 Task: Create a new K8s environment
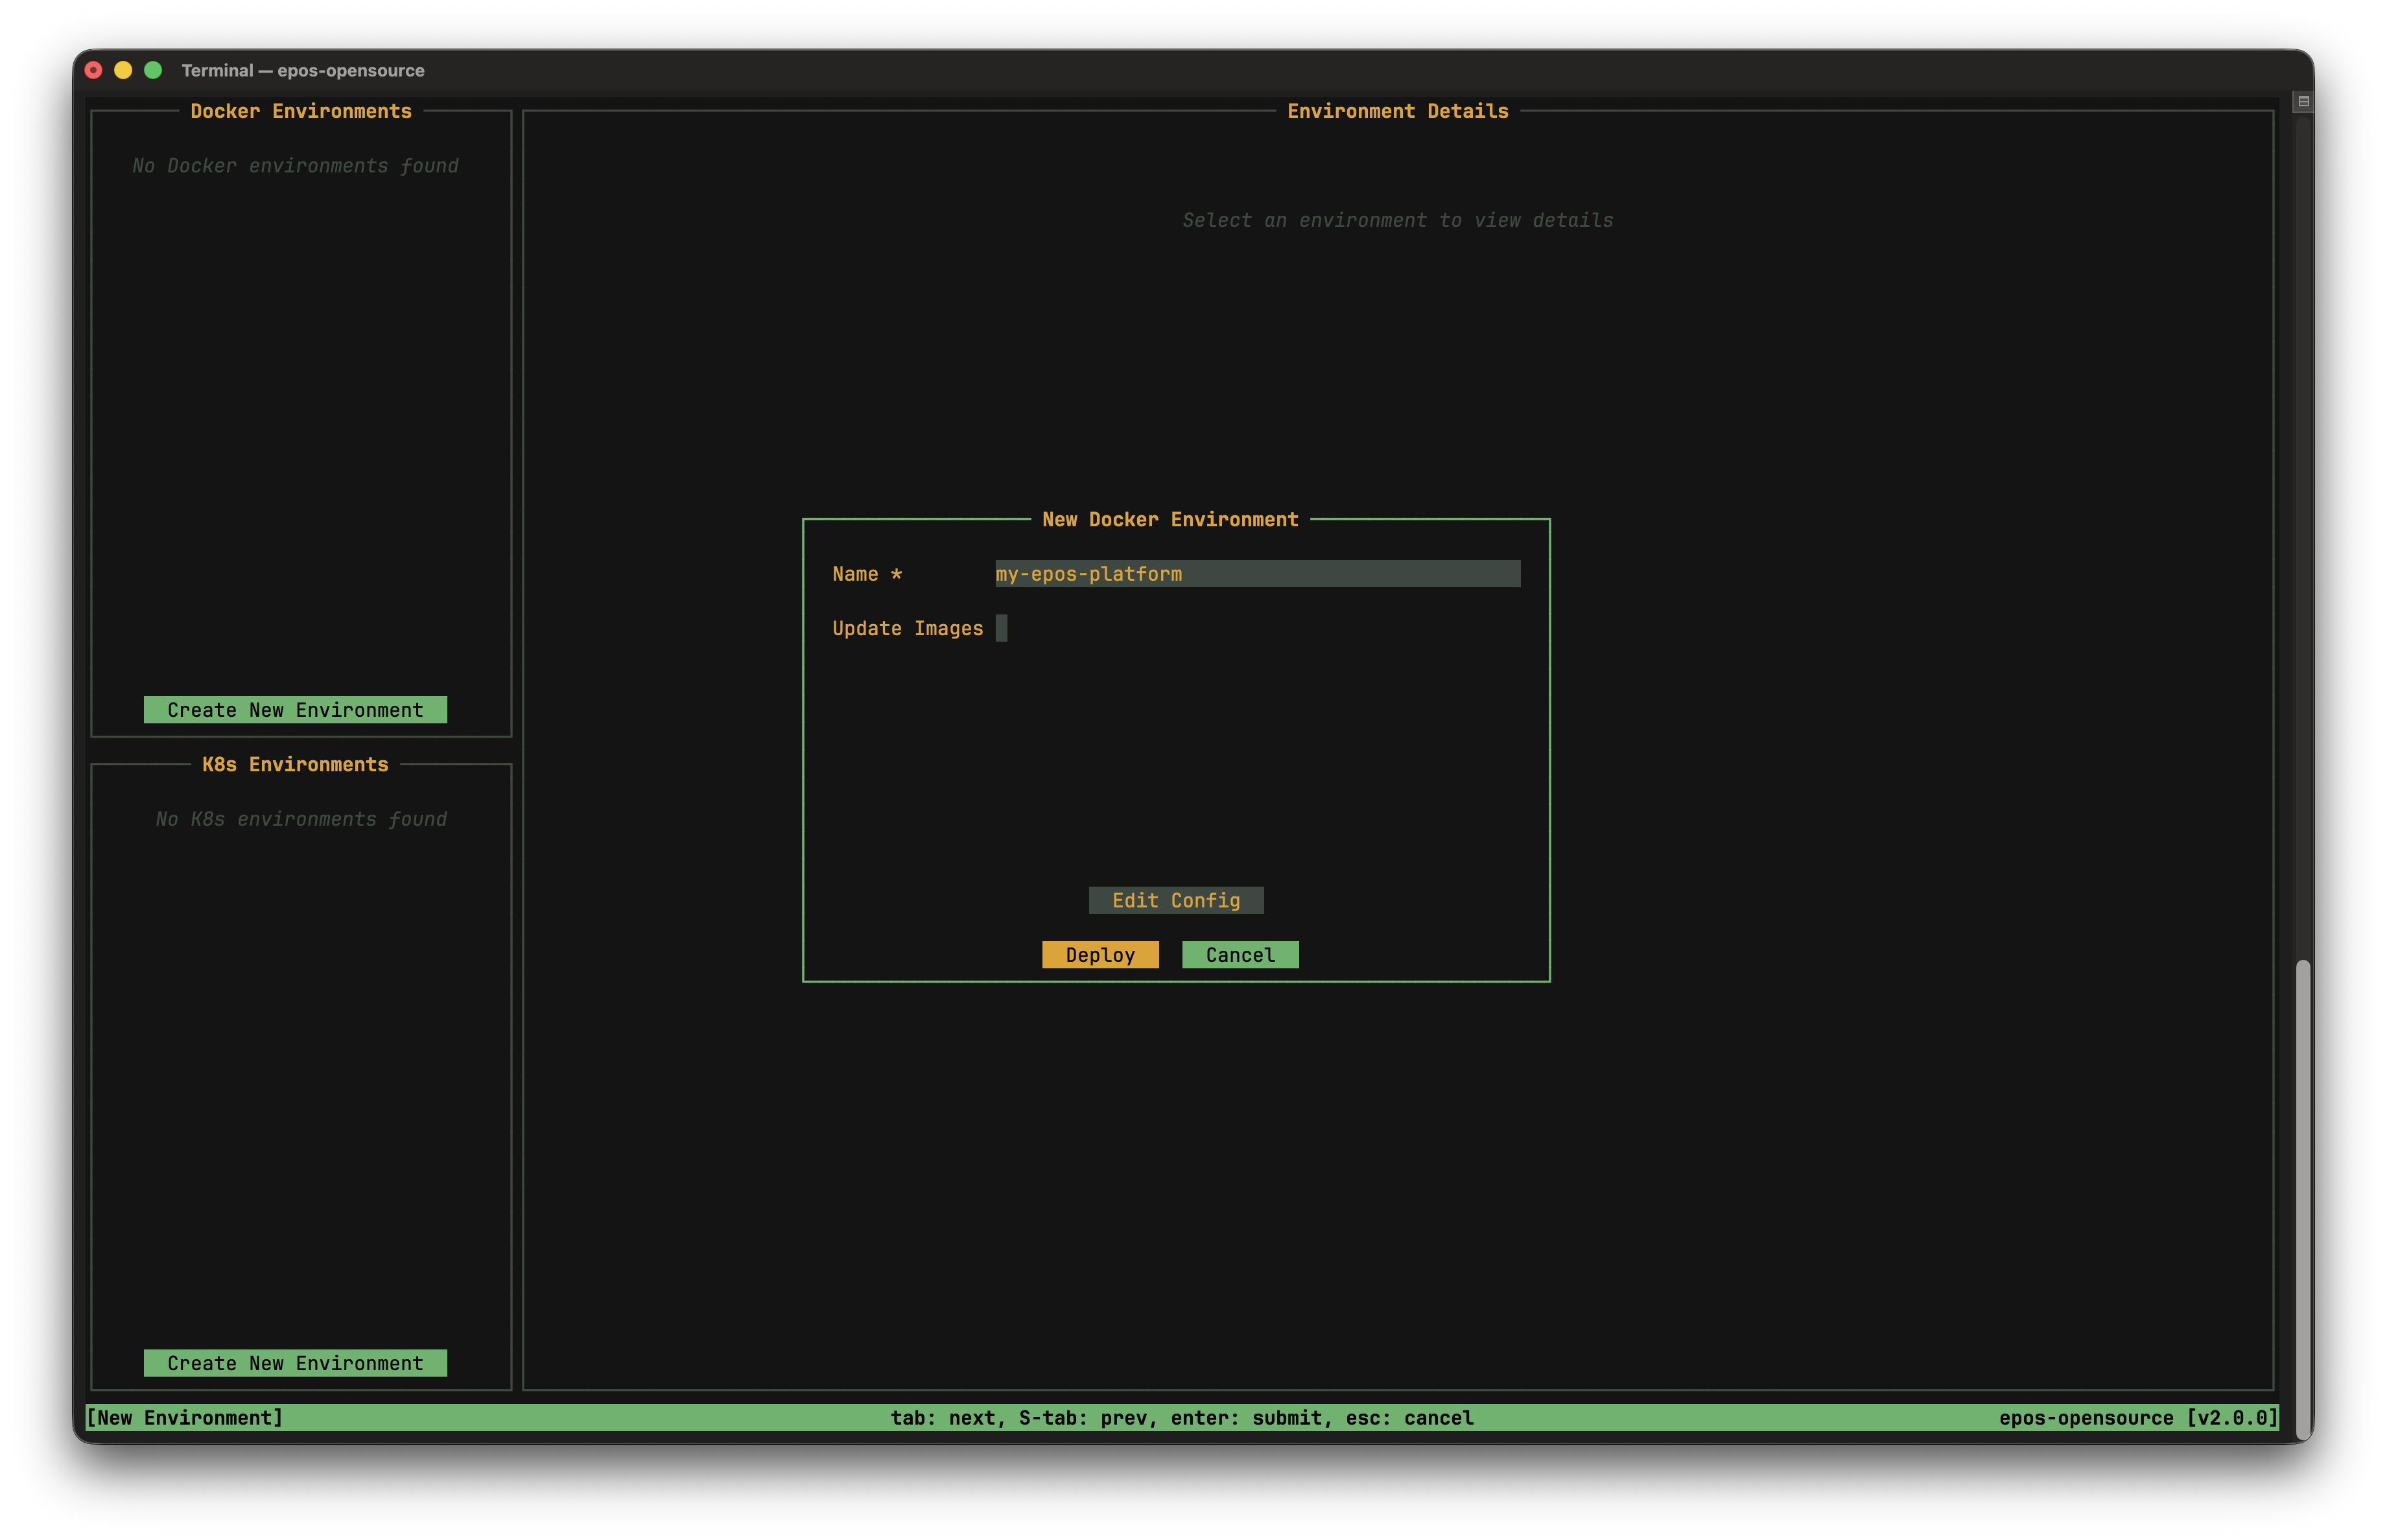295,1362
